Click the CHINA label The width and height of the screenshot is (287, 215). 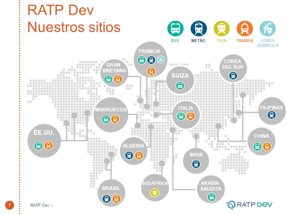[x=261, y=136]
